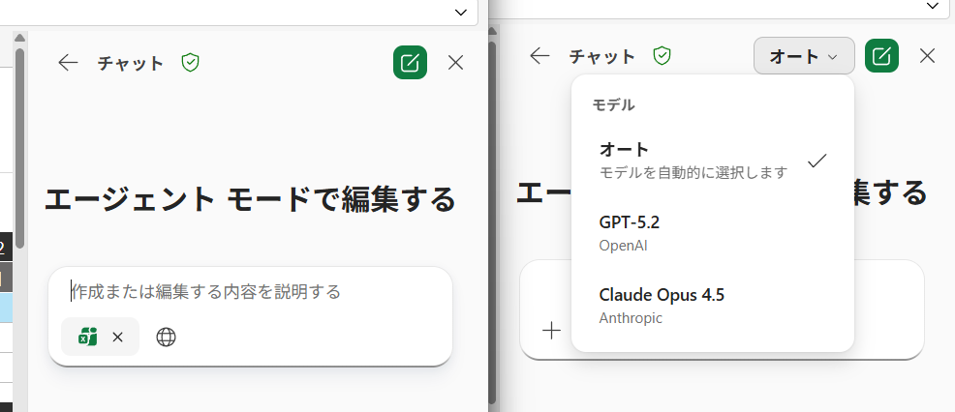Close the left chat pane
This screenshot has height=412, width=955.
(456, 63)
